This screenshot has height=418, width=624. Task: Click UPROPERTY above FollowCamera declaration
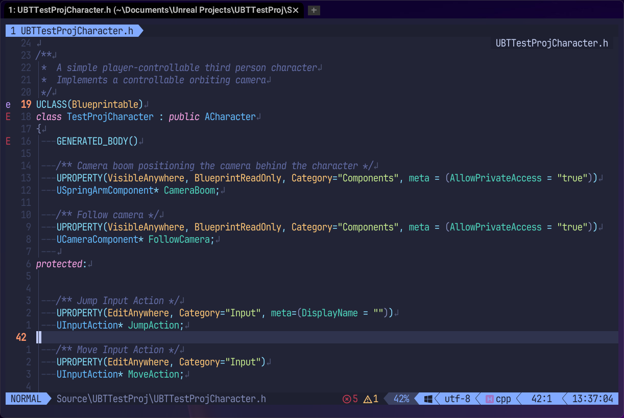tap(80, 227)
